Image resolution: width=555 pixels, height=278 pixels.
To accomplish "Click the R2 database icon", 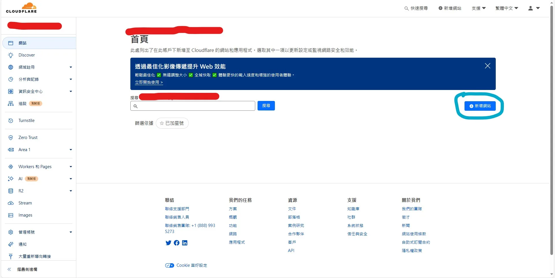I will point(11,191).
